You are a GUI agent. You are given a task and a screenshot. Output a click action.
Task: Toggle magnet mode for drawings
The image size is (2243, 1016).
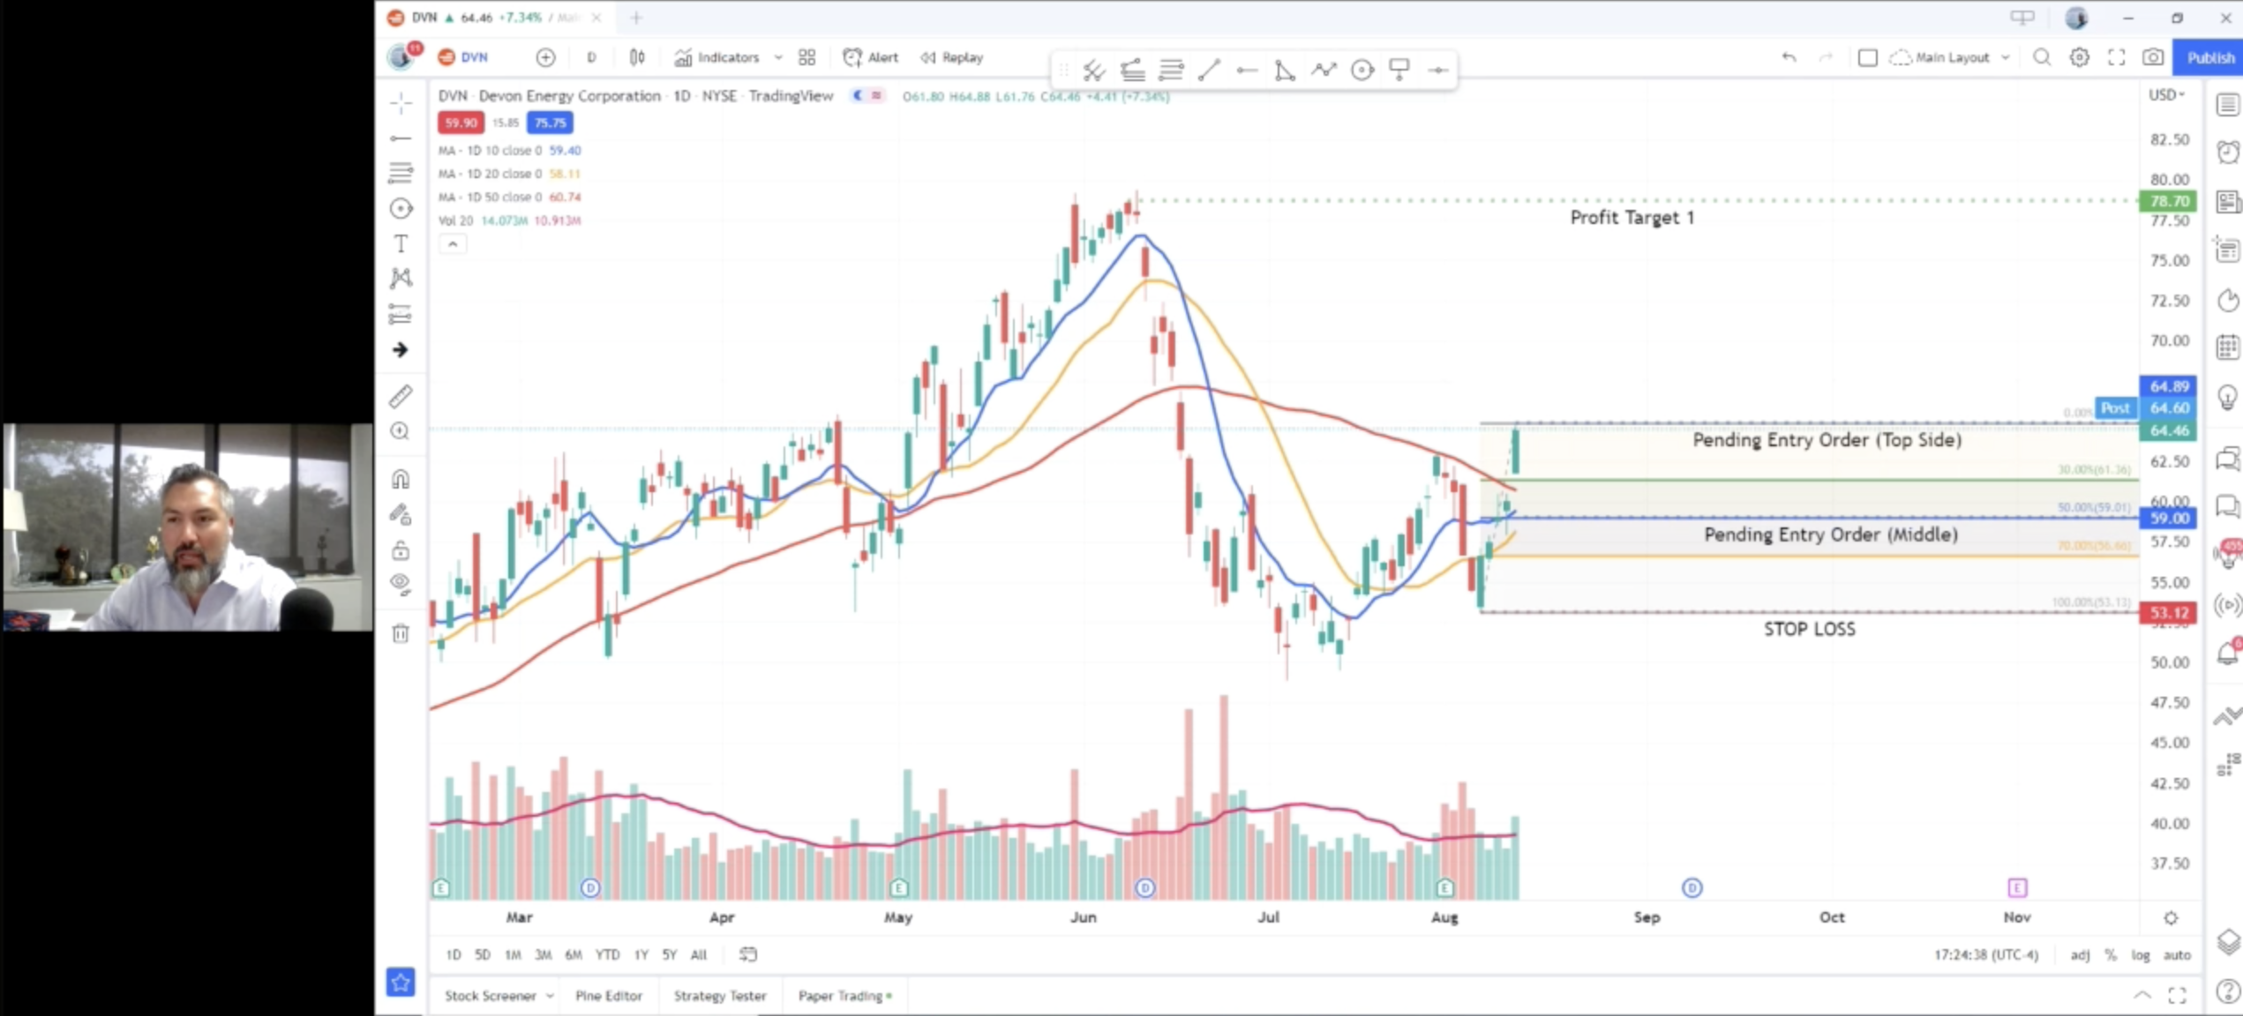pyautogui.click(x=401, y=479)
